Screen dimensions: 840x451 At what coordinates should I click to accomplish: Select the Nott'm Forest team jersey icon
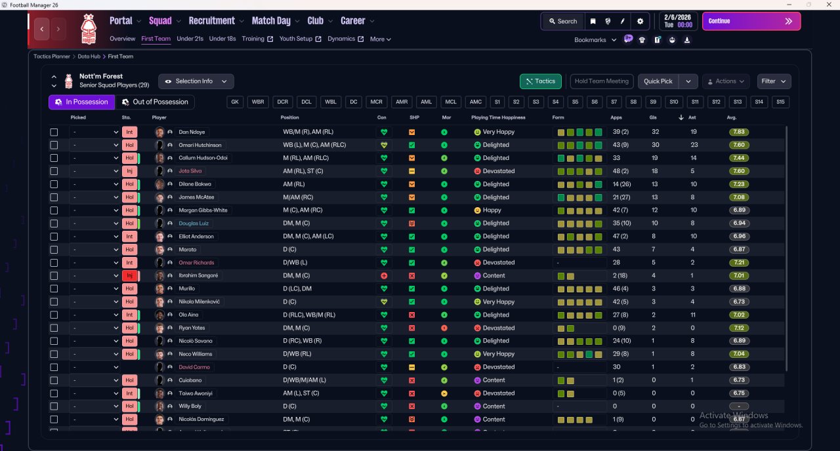coord(69,81)
